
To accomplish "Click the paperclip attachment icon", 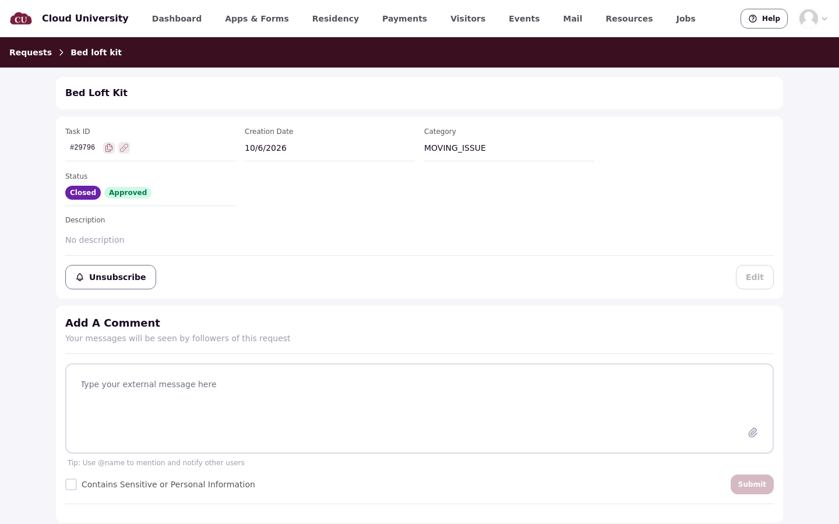I will pyautogui.click(x=753, y=433).
